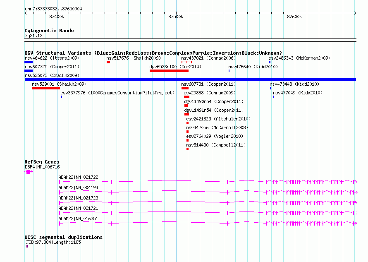Viewport: 368px width, 262px height.
Task: Open the nsv473448 (Kidd2010) variant
Action: pyautogui.click(x=294, y=84)
